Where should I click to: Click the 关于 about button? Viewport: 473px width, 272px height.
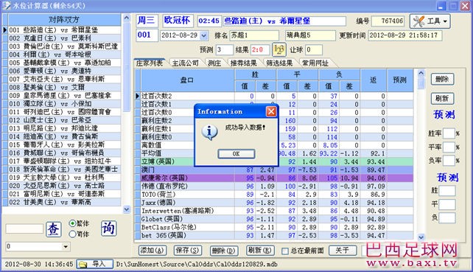(x=342, y=251)
